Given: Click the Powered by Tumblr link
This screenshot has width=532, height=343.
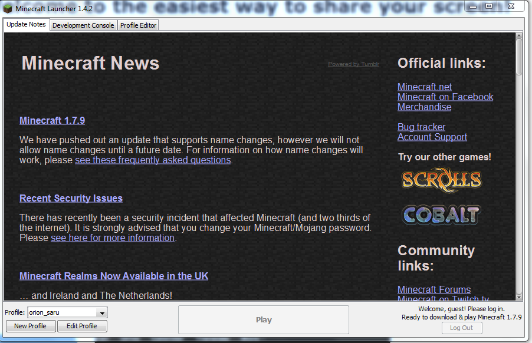Looking at the screenshot, I should coord(353,64).
